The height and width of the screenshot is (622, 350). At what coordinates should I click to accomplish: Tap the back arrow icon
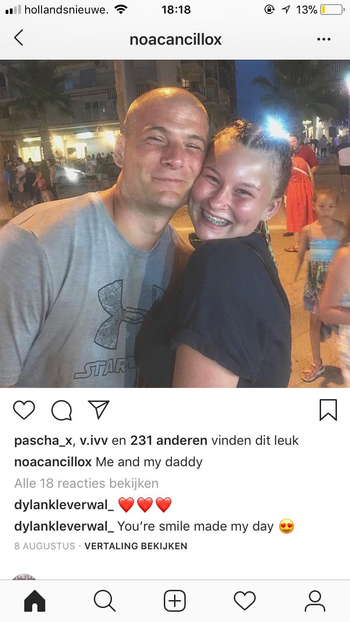19,38
